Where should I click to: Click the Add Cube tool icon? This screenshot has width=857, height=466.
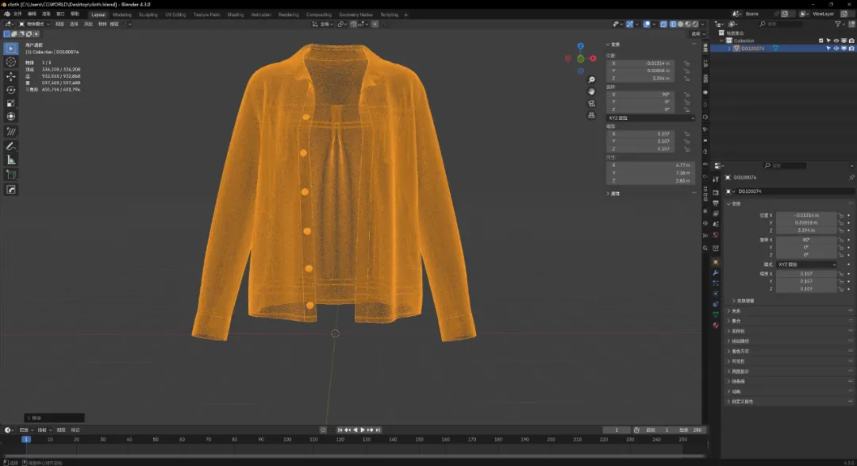11,174
